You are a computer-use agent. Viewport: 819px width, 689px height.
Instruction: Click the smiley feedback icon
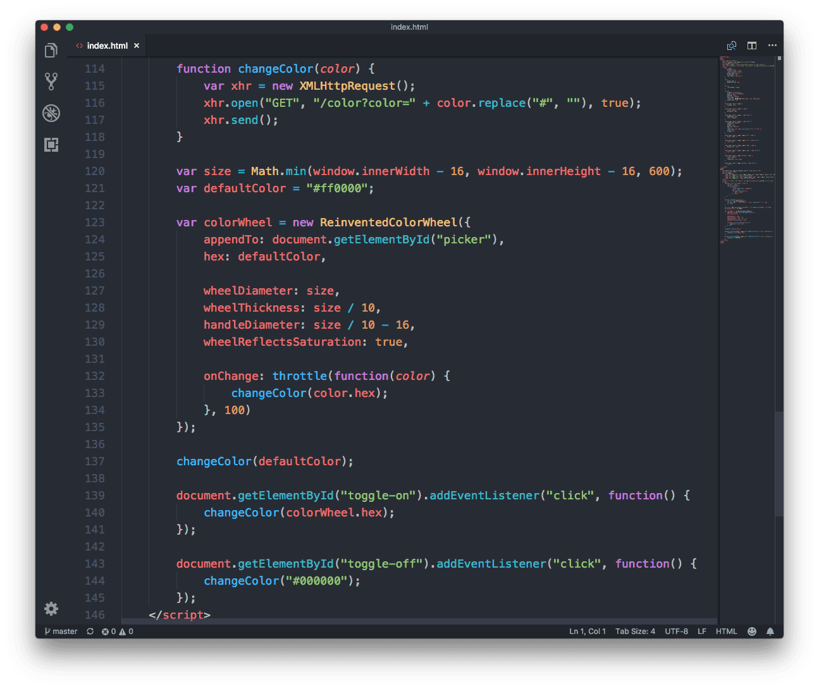[x=752, y=631]
